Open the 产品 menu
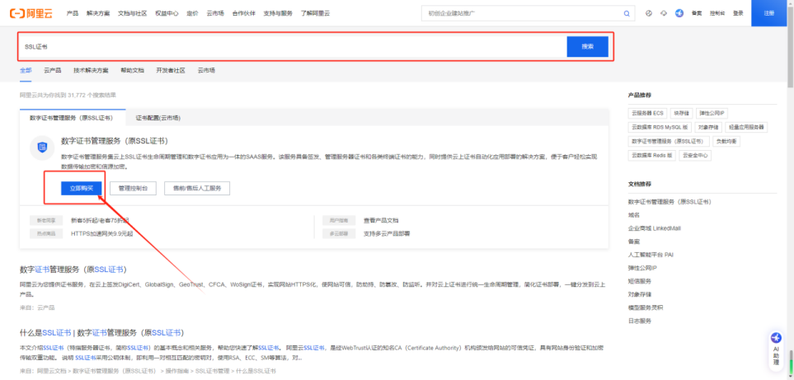 (x=73, y=14)
